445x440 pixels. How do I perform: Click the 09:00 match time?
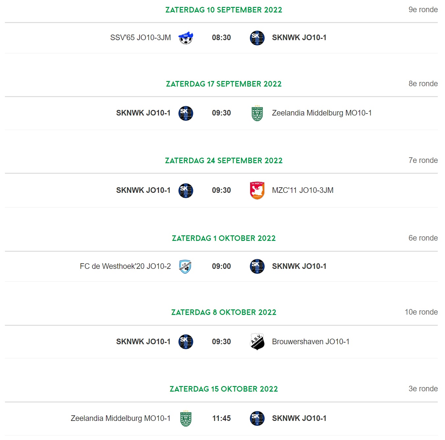point(222,266)
